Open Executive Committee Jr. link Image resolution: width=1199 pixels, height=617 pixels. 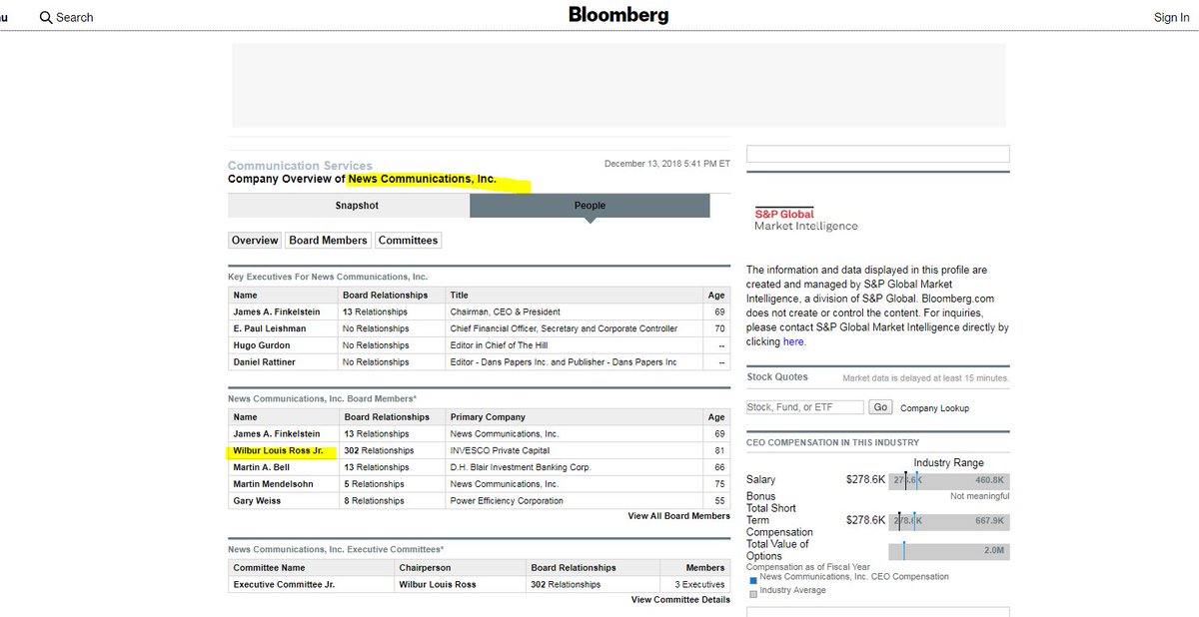pyautogui.click(x=284, y=584)
